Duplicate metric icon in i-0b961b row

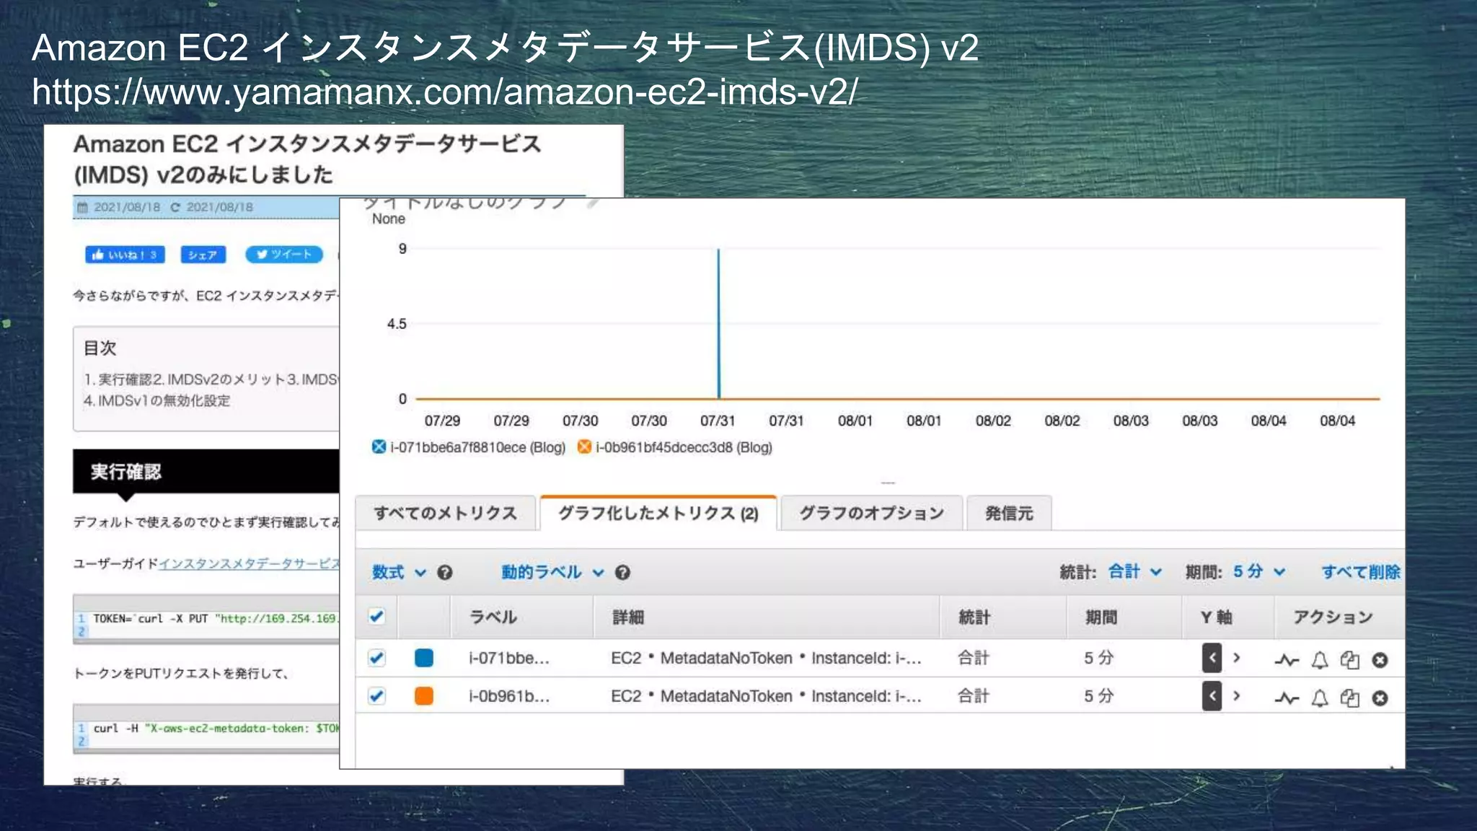pyautogui.click(x=1349, y=698)
